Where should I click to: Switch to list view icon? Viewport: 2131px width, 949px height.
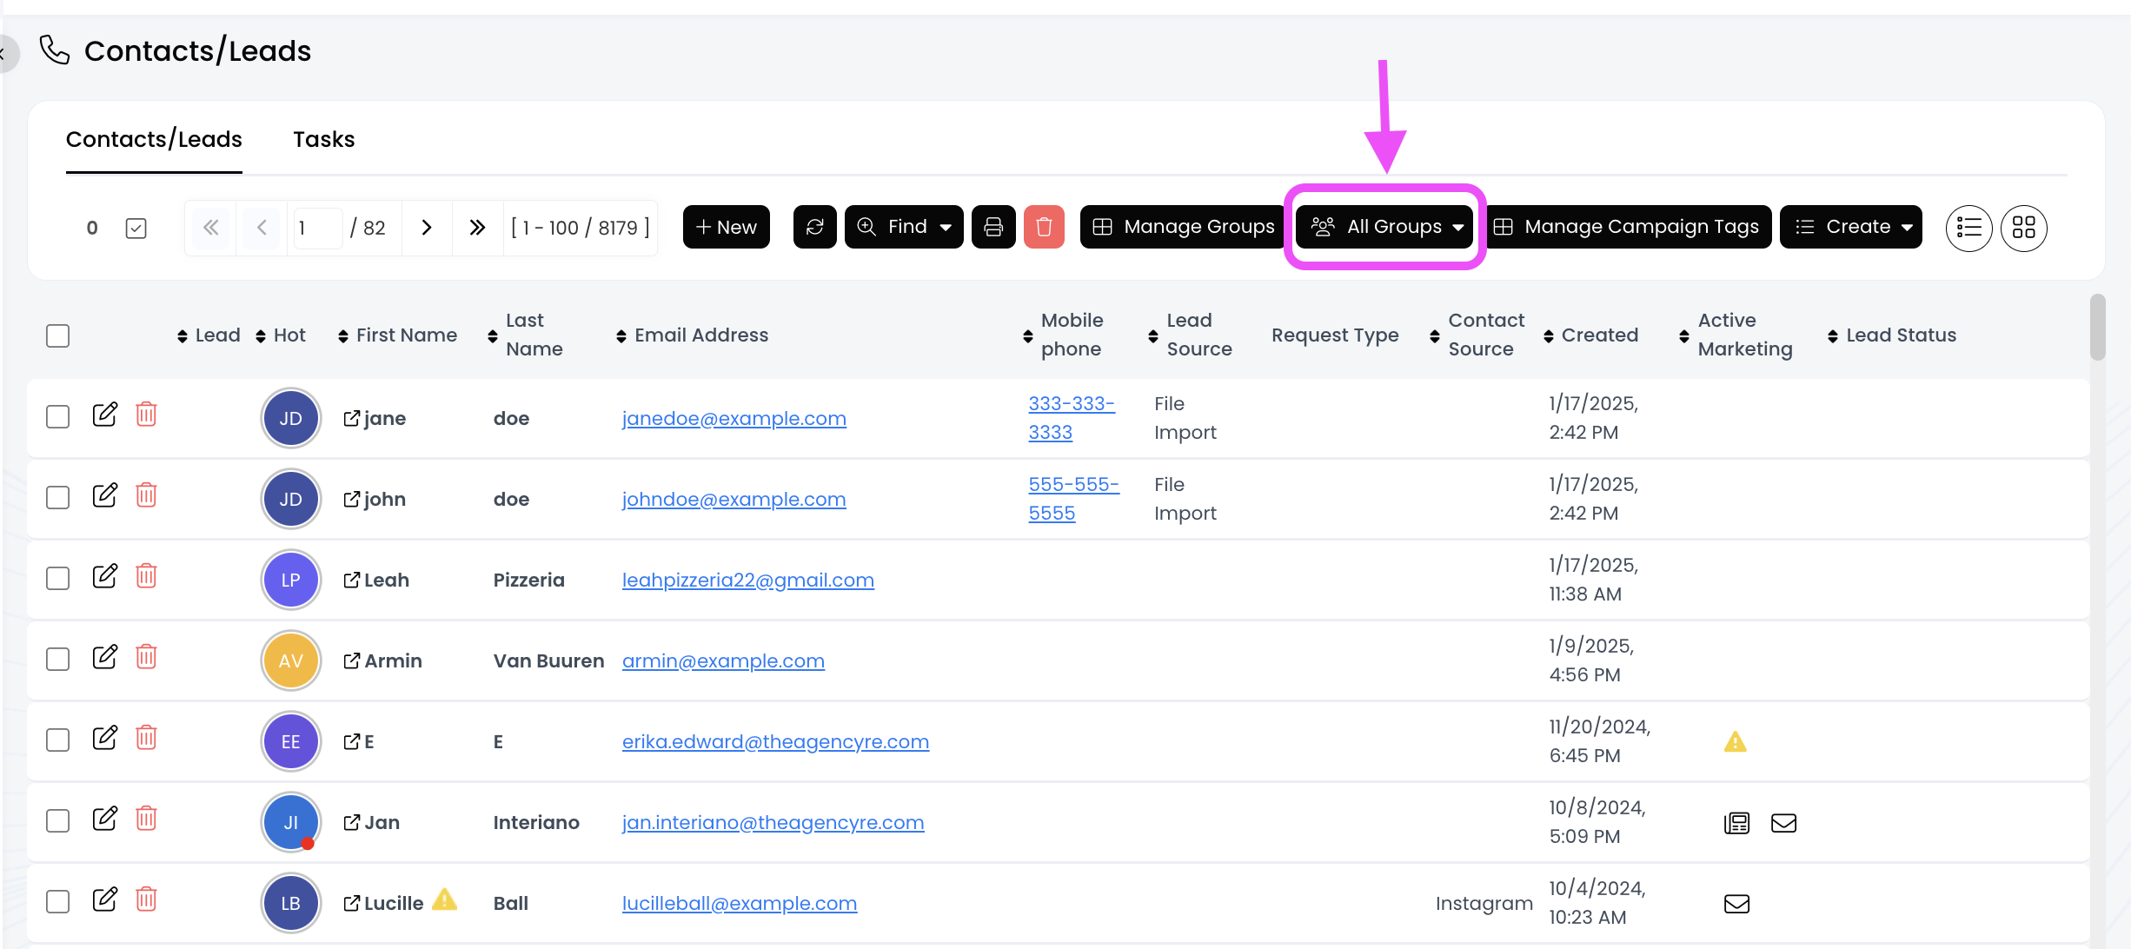click(1968, 228)
